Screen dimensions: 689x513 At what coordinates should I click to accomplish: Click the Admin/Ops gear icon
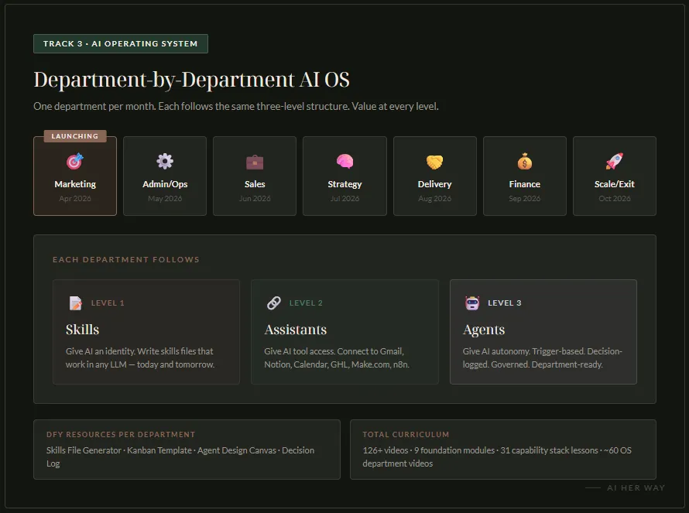(165, 162)
